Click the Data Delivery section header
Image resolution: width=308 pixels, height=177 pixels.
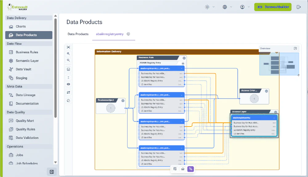click(x=29, y=18)
